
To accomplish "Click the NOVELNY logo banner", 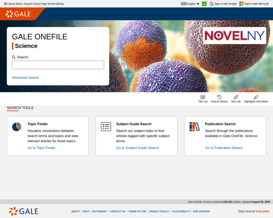I will pyautogui.click(x=235, y=36).
